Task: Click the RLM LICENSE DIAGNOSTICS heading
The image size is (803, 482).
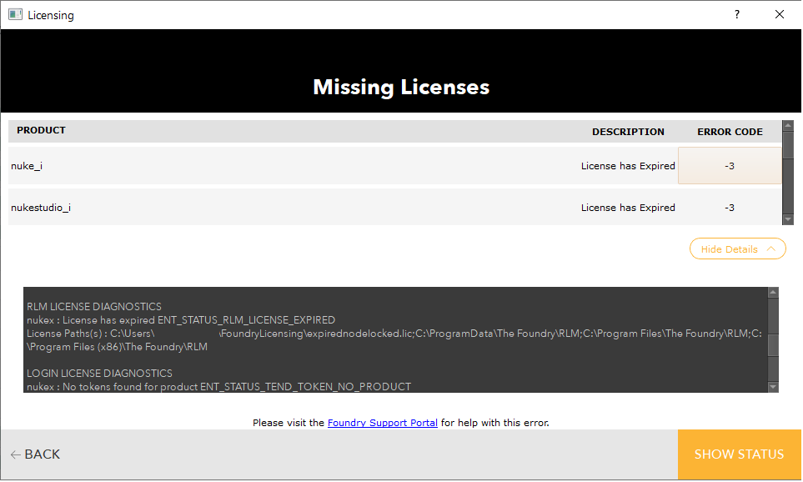Action: (x=94, y=307)
